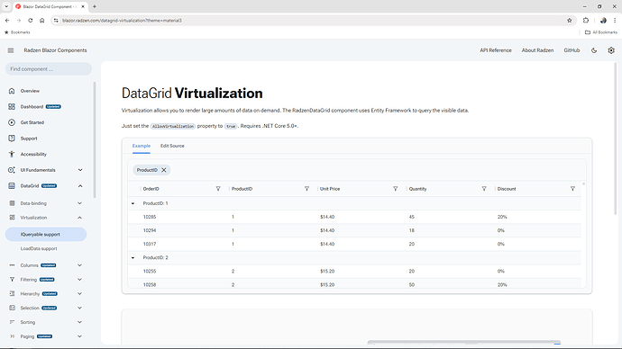Viewport: 622px width, 349px height.
Task: Select row with OrderID 10317
Action: pyautogui.click(x=354, y=244)
